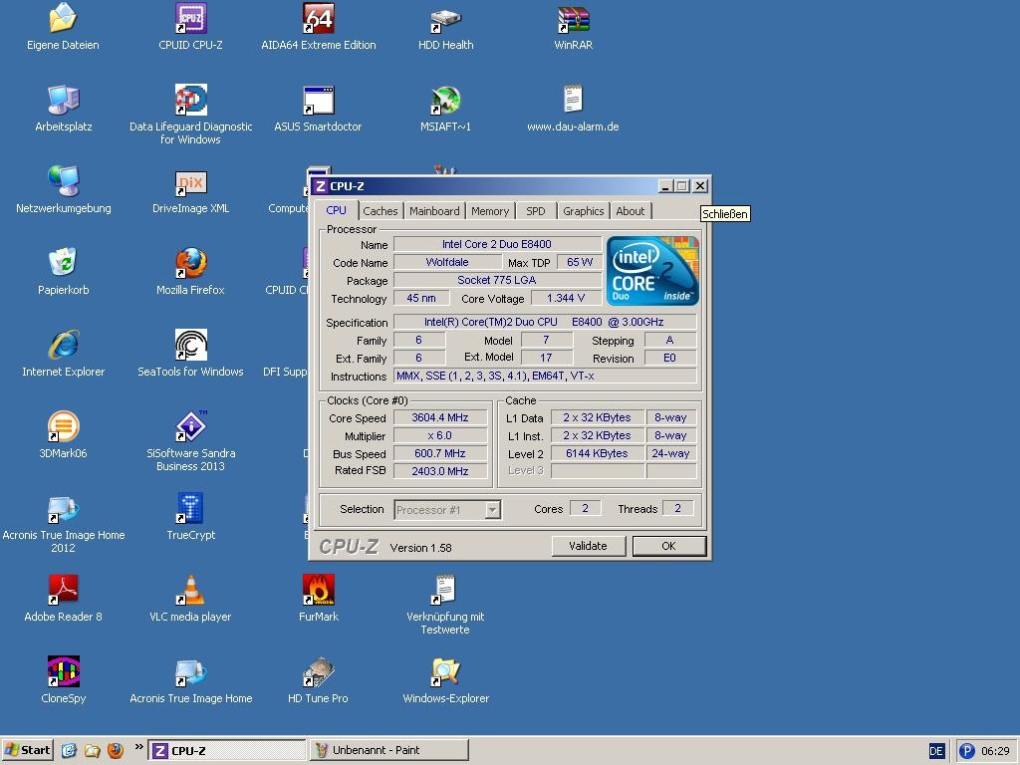This screenshot has width=1020, height=765.
Task: Click the blue P system tray icon
Action: point(967,751)
